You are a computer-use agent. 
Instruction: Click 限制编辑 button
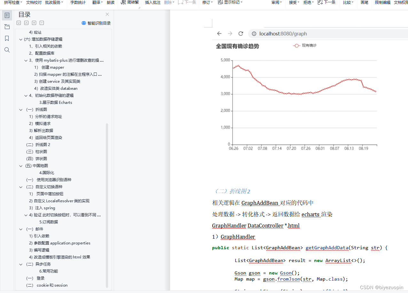(x=383, y=3)
